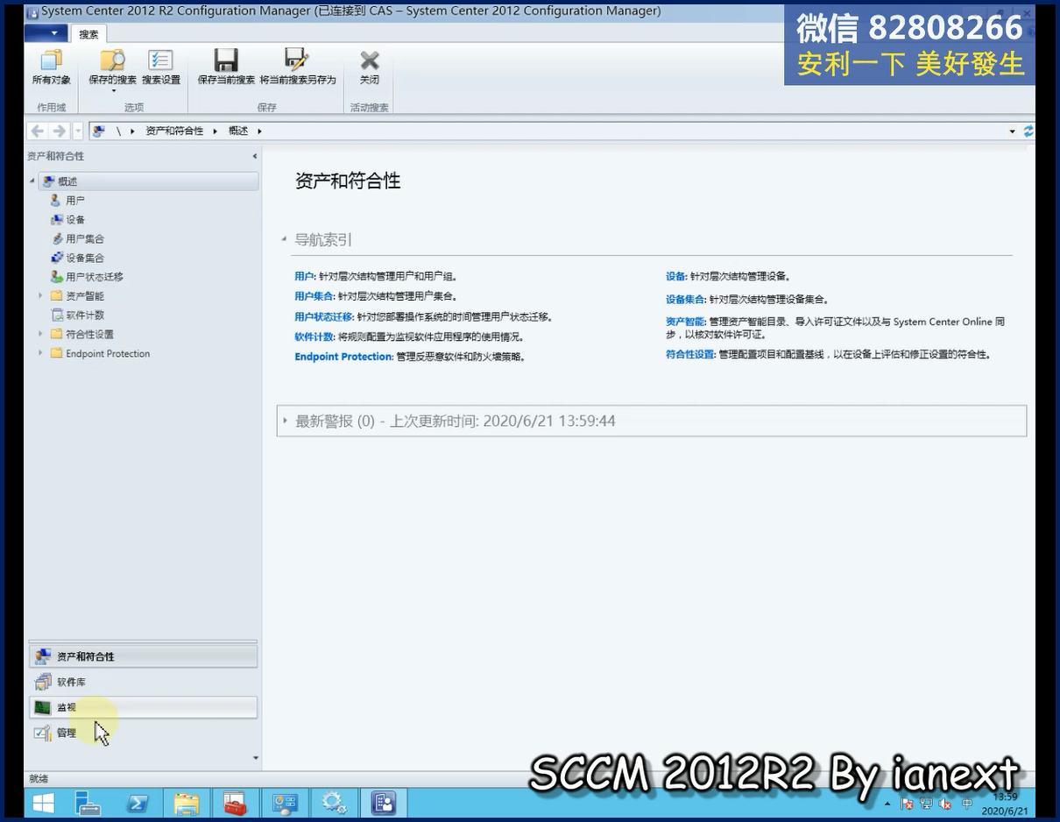Collapse the 资产和符合性 navigation pane
Screen dimensions: 1060x822
(x=255, y=156)
